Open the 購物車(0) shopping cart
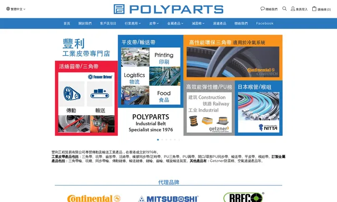 [322, 9]
